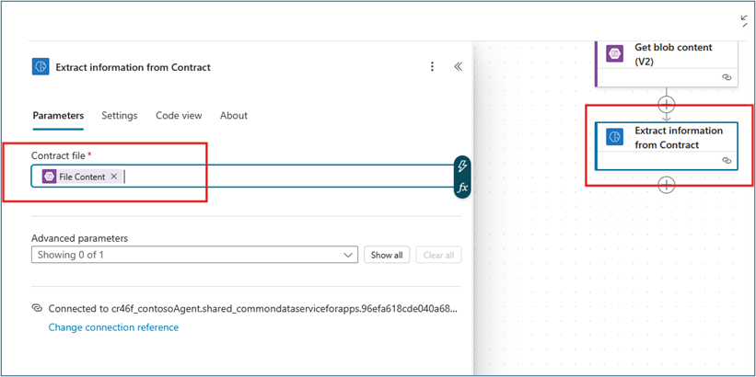Click the panel title Extract information from Contract
Screen dimensions: 756x377
pos(134,67)
